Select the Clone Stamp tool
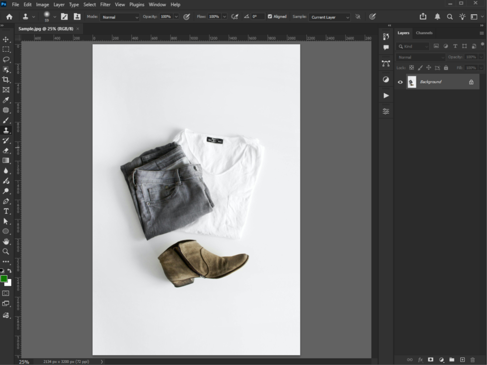487x365 pixels. point(6,130)
